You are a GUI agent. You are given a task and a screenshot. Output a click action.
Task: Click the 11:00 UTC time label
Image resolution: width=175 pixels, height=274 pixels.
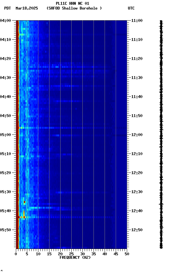point(137,21)
